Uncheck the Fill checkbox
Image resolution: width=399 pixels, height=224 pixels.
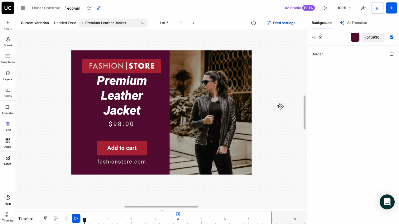[392, 37]
